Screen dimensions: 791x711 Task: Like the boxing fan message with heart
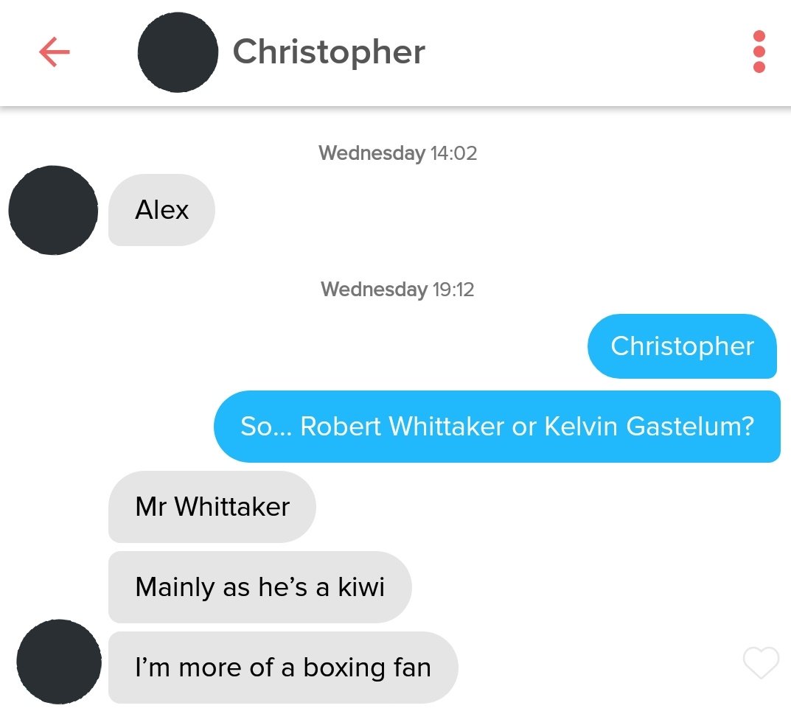tap(761, 662)
